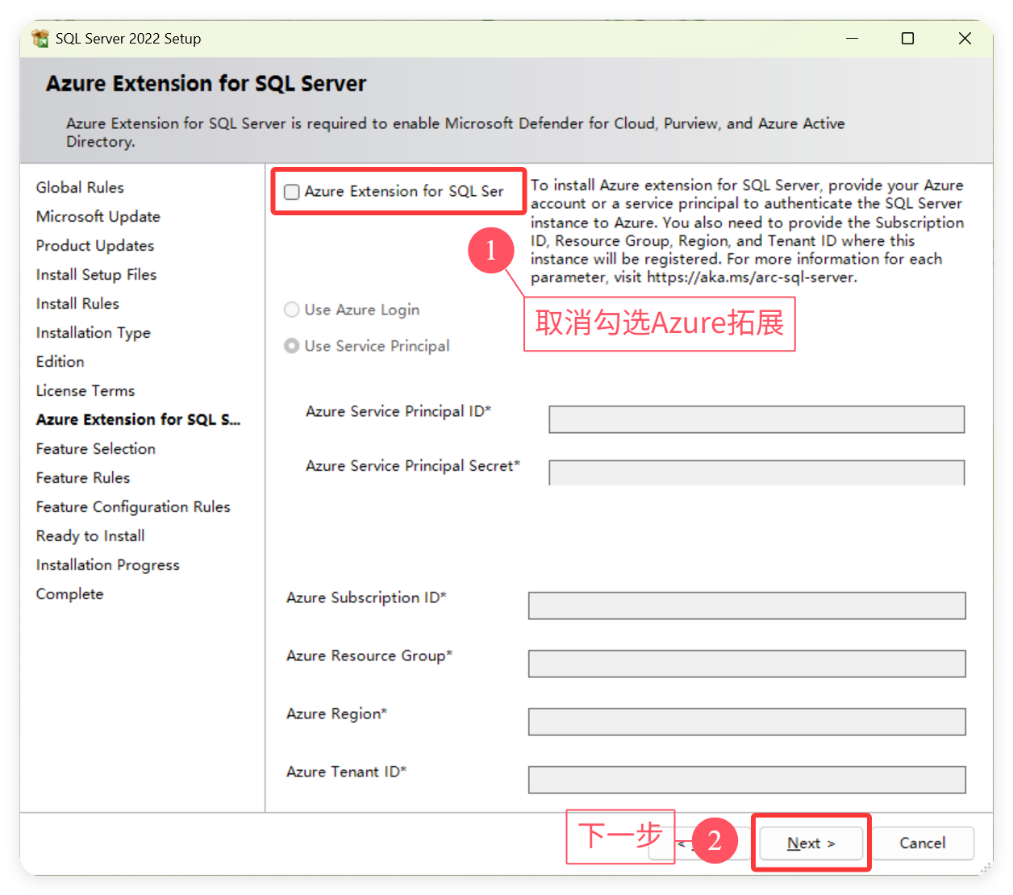
Task: Select Feature Rules step in sidebar
Action: (x=83, y=478)
